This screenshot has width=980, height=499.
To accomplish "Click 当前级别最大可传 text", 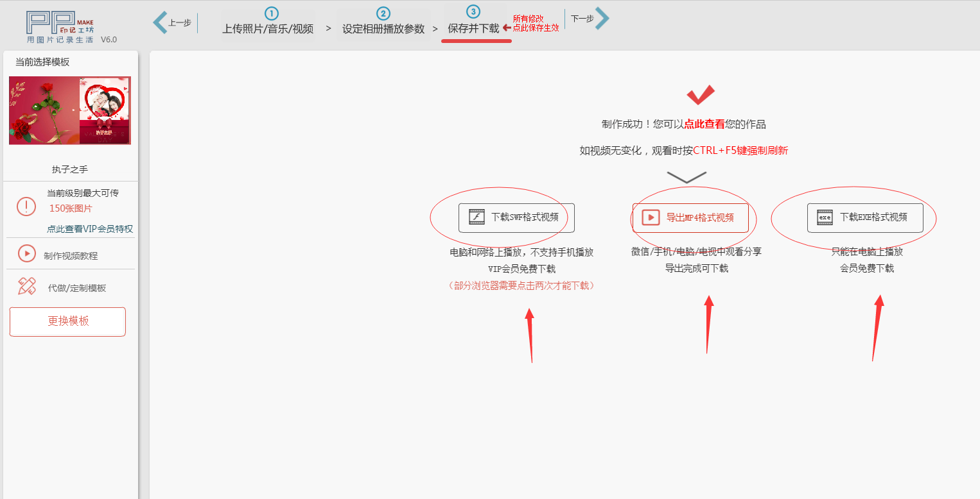I will (83, 193).
